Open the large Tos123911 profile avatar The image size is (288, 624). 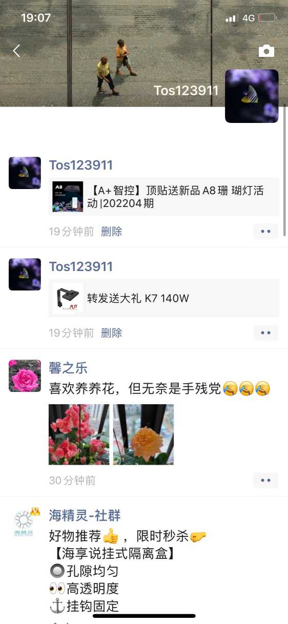(x=252, y=96)
